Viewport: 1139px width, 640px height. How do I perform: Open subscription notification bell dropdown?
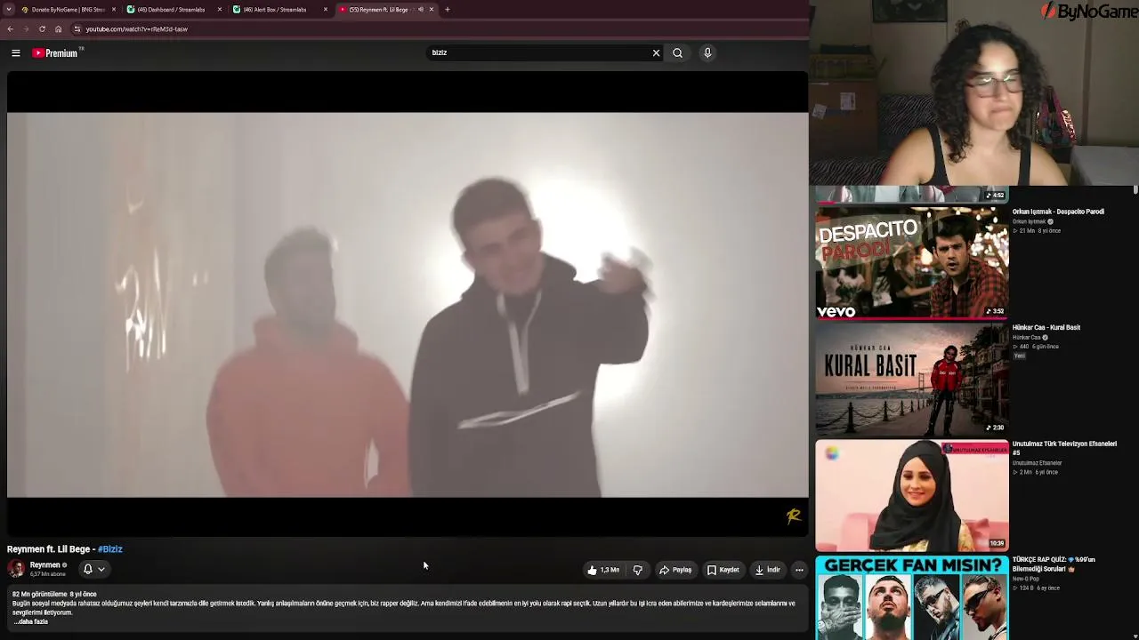tap(93, 570)
